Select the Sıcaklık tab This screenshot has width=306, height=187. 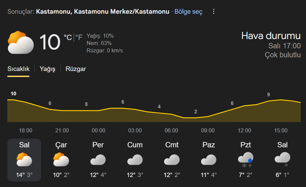click(x=18, y=69)
